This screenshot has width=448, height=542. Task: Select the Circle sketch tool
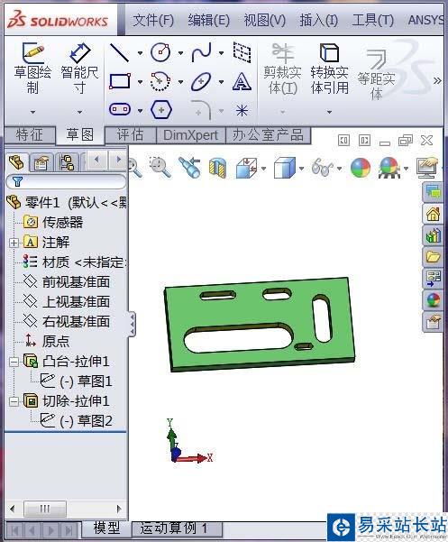(x=160, y=52)
